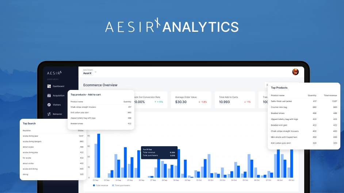The image size is (344, 193).
Task: Click the 22 Sep x-axis label
Action: click(x=95, y=180)
